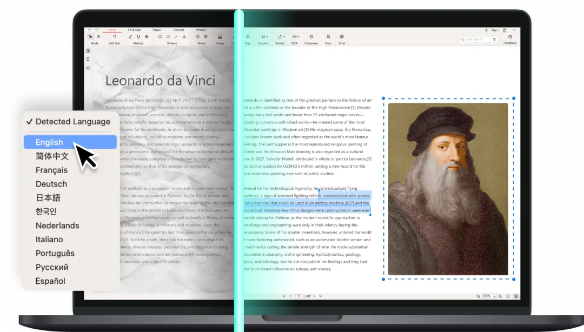Open the 120% zoom level dropdown

click(x=489, y=296)
